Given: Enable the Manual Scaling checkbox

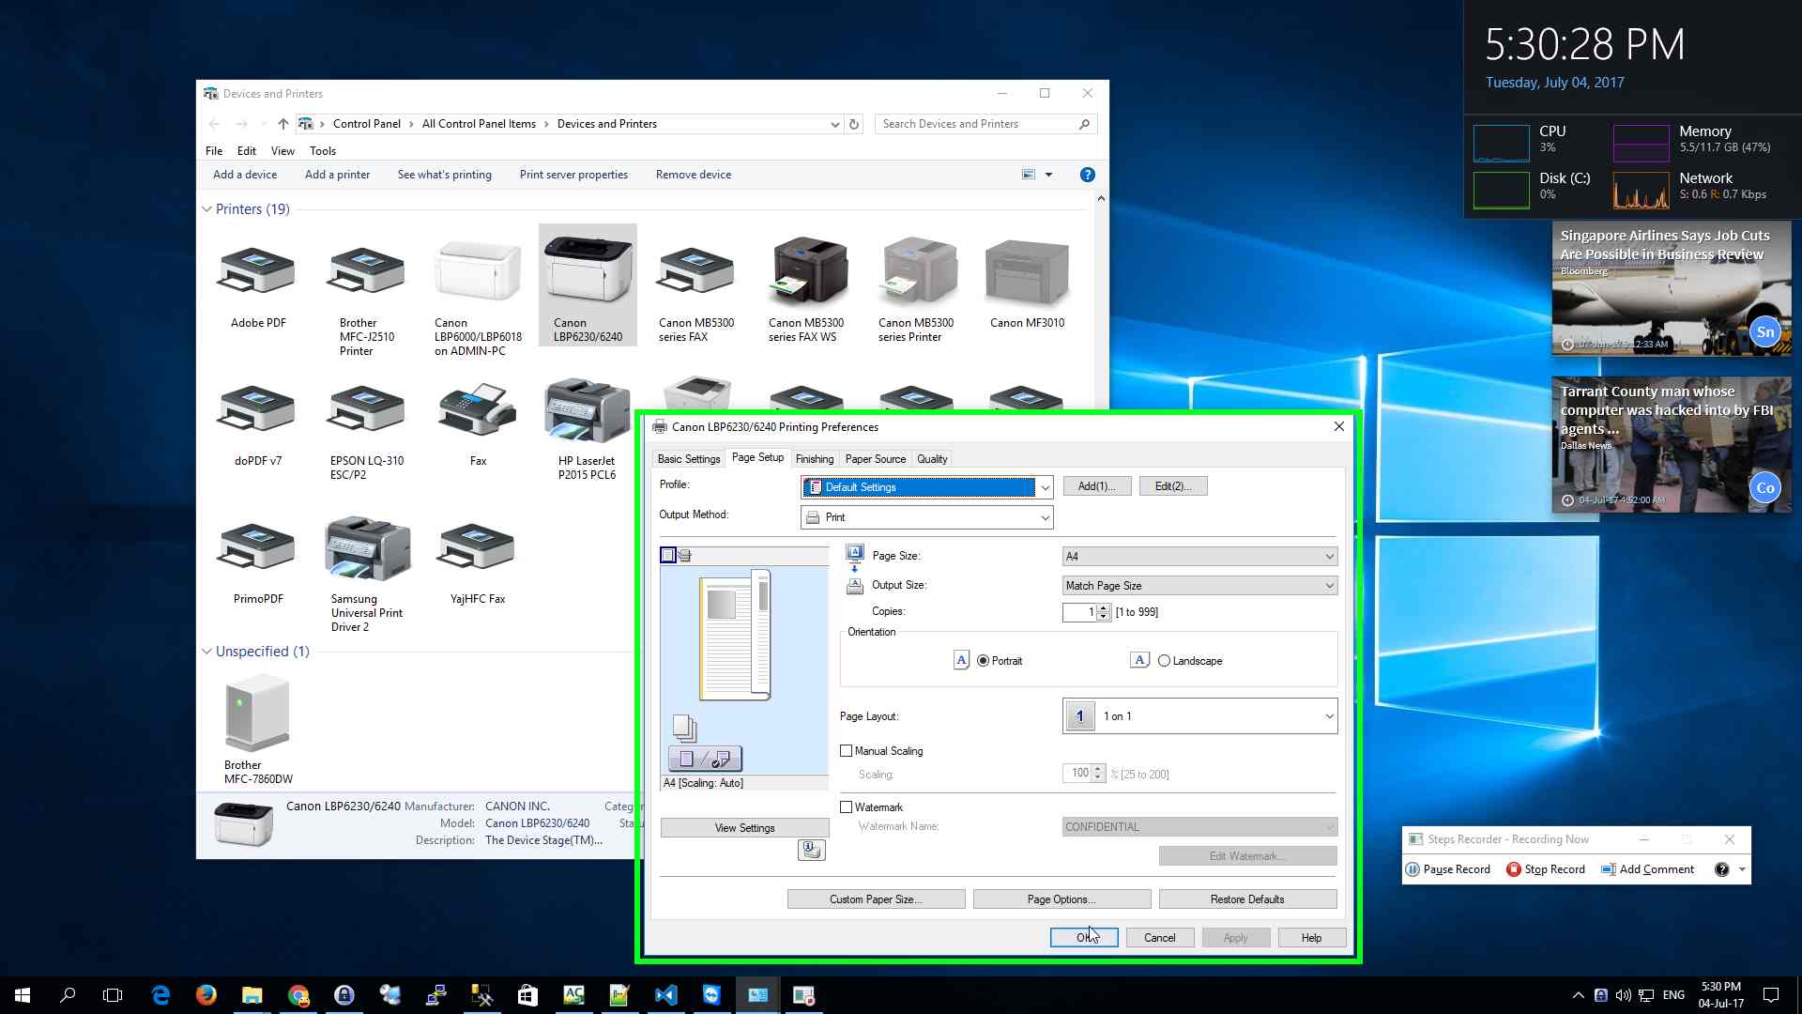Looking at the screenshot, I should tap(846, 751).
